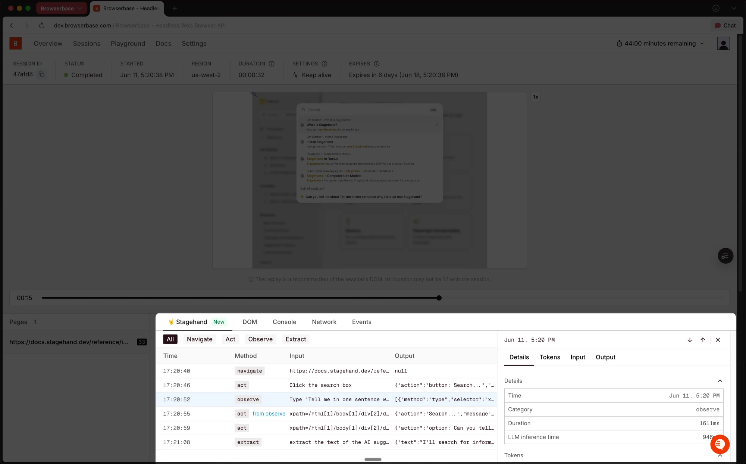Click the browser back arrow
The height and width of the screenshot is (464, 746).
12,25
